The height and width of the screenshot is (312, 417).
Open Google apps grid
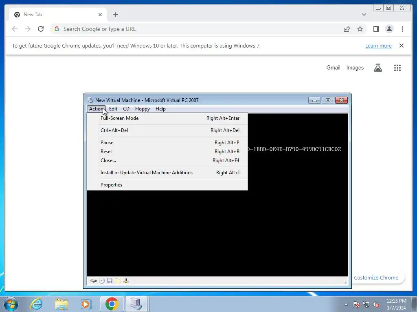[397, 68]
